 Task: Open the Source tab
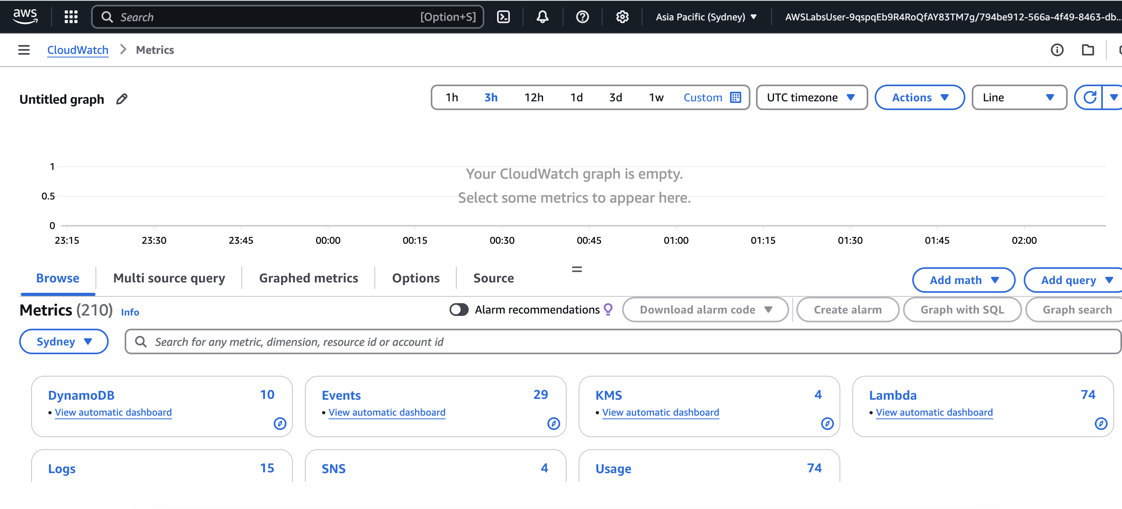tap(493, 278)
